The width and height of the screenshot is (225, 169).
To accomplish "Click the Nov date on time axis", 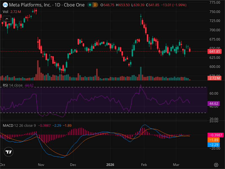I will tap(41, 165).
